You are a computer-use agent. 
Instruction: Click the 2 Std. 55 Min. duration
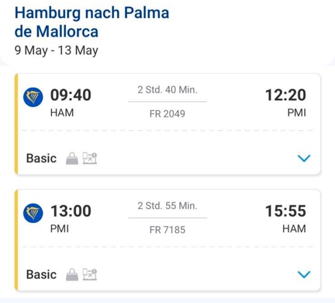(x=167, y=206)
